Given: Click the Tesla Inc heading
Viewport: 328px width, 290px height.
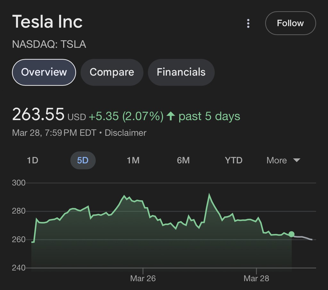Looking at the screenshot, I should [x=47, y=22].
